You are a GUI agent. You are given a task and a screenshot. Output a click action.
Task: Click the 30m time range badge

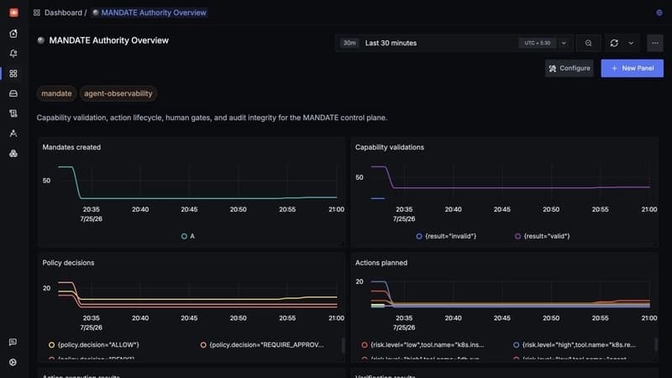pos(349,43)
